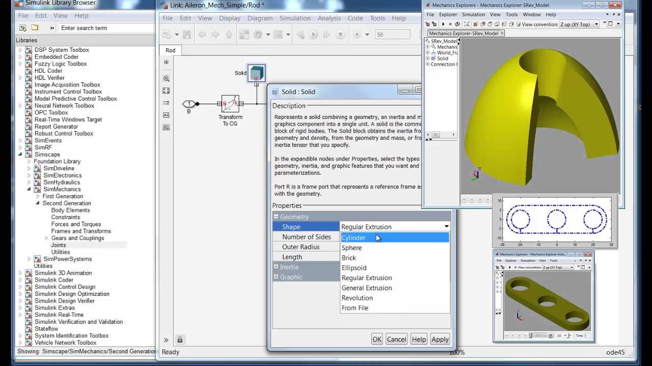Click the image annotation tool in the palette
Screen dimensions: 652x366
166,127
